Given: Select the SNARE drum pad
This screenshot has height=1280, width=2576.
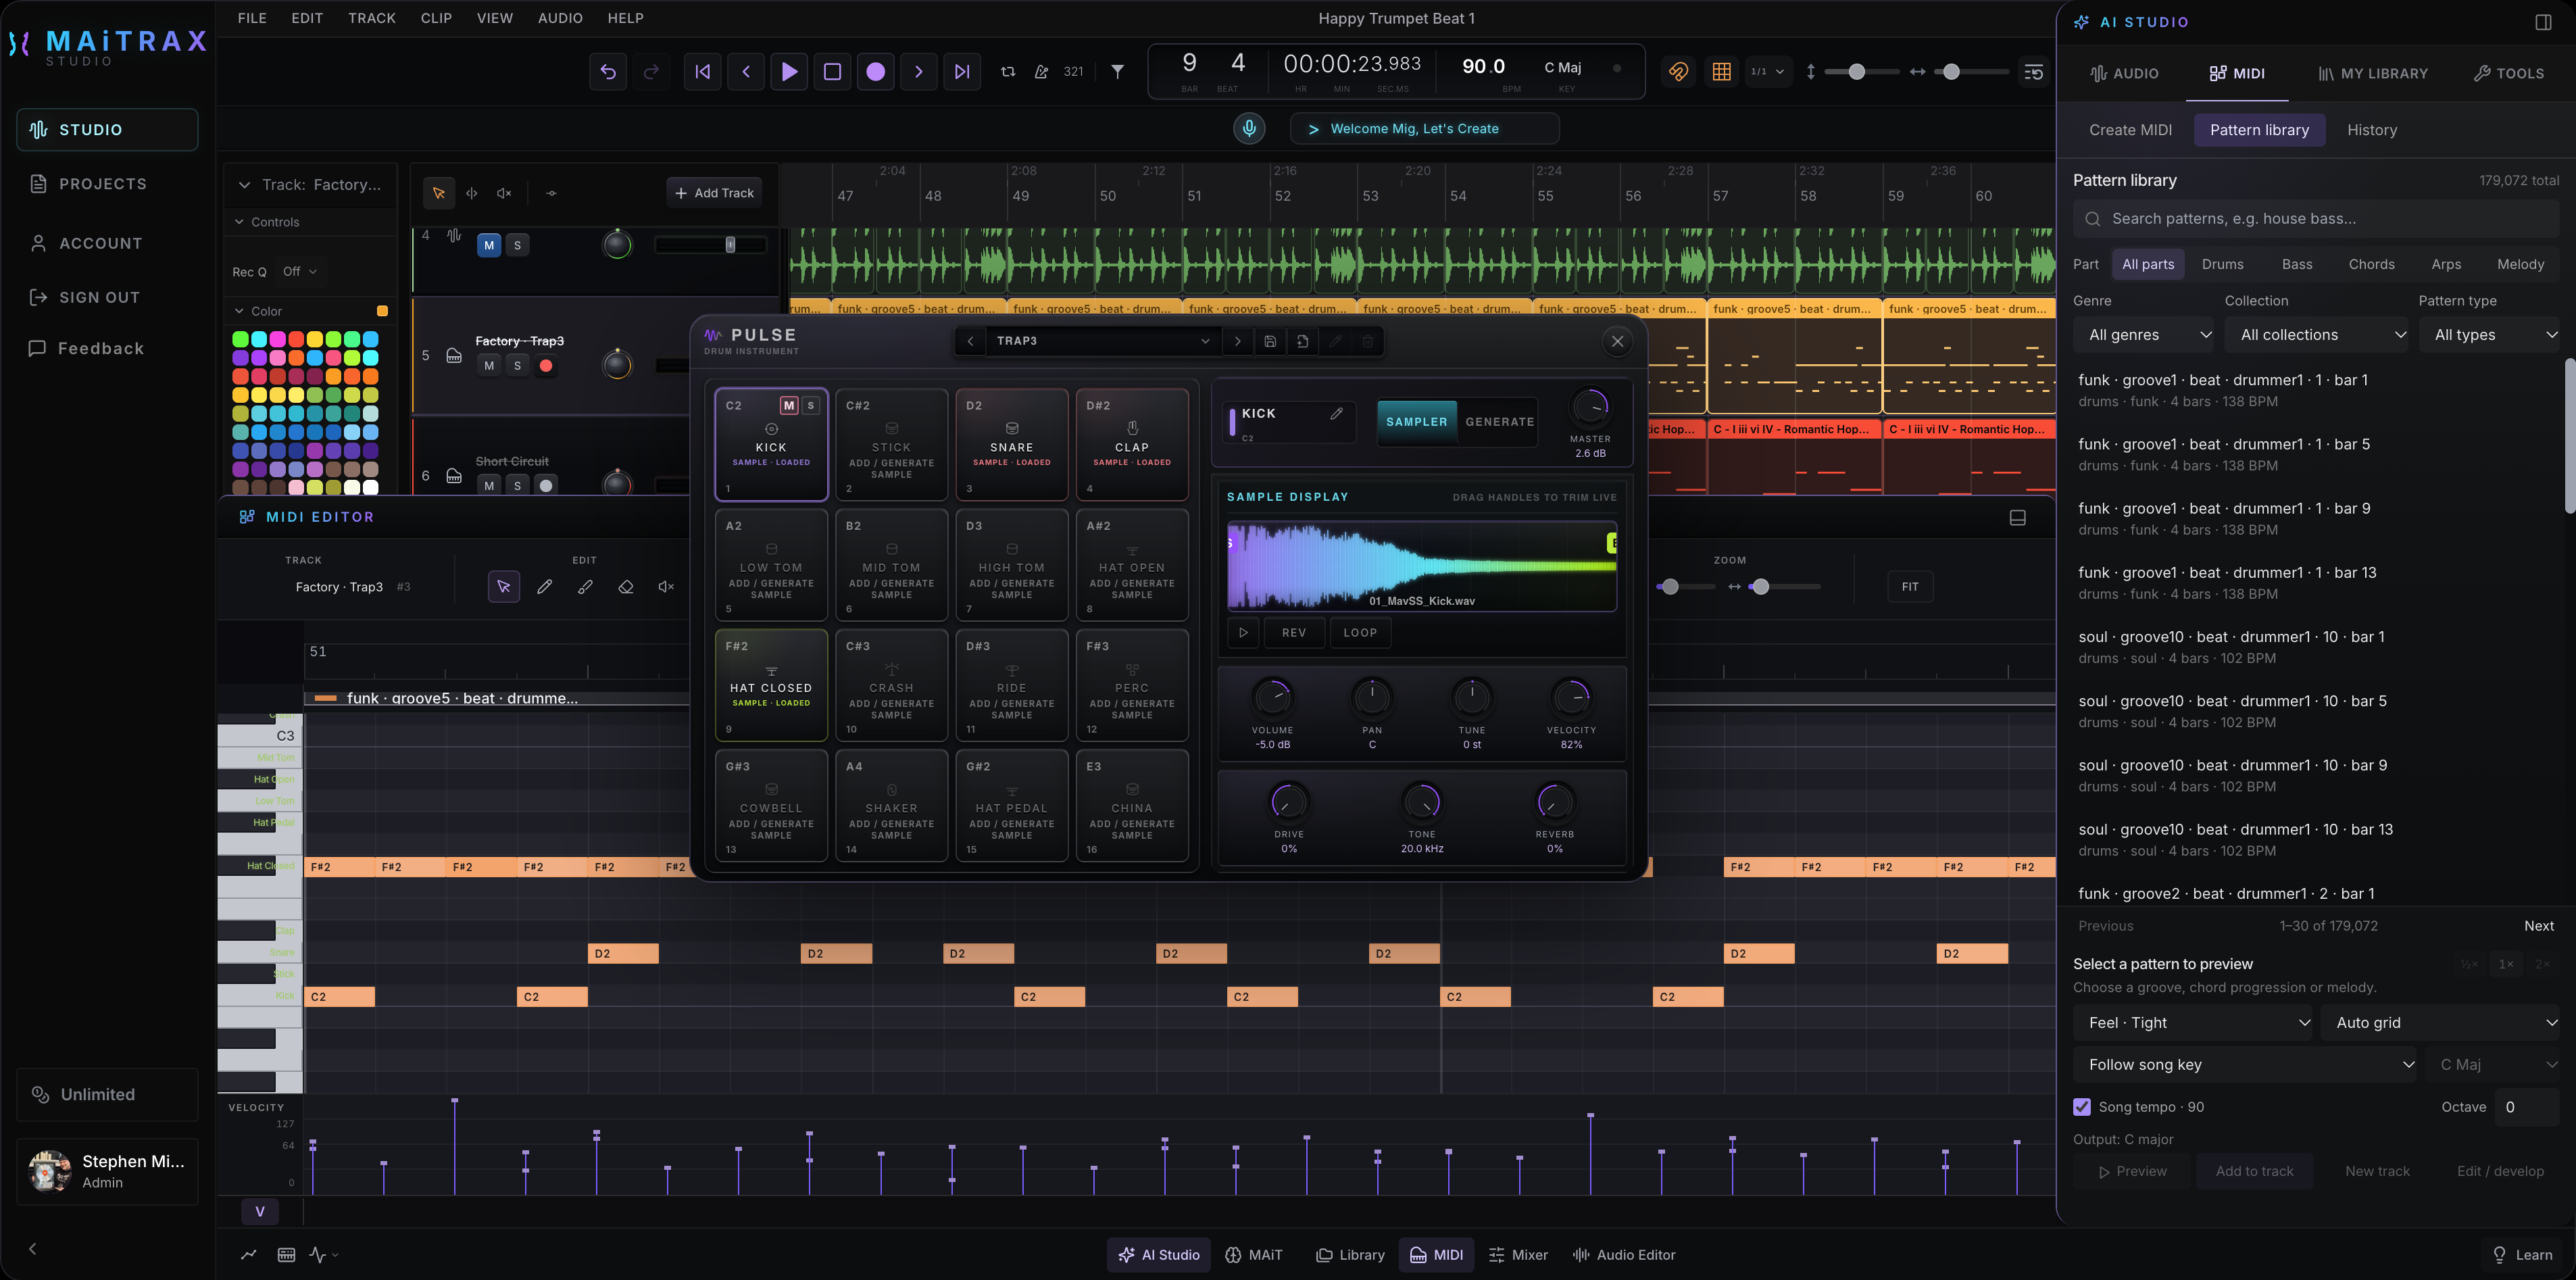Looking at the screenshot, I should pyautogui.click(x=1012, y=444).
